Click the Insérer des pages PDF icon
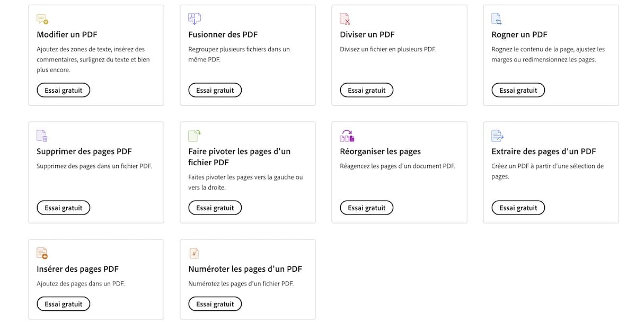636x322 pixels. (42, 253)
